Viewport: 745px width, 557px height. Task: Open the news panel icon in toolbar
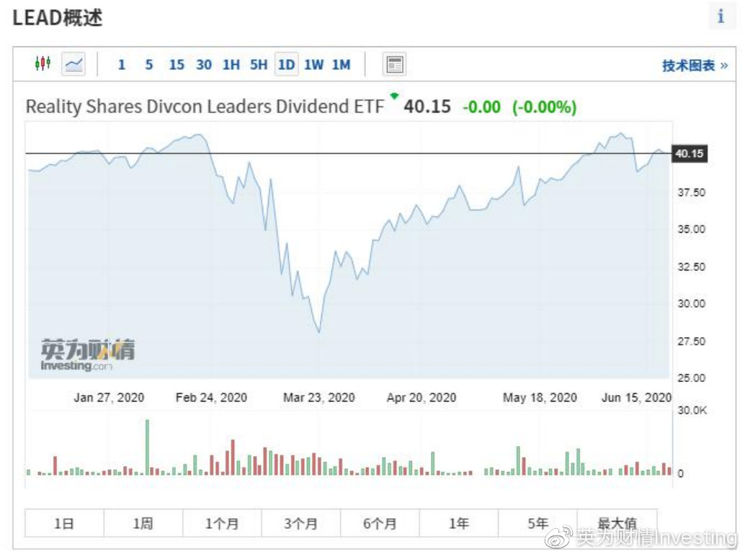coord(394,65)
